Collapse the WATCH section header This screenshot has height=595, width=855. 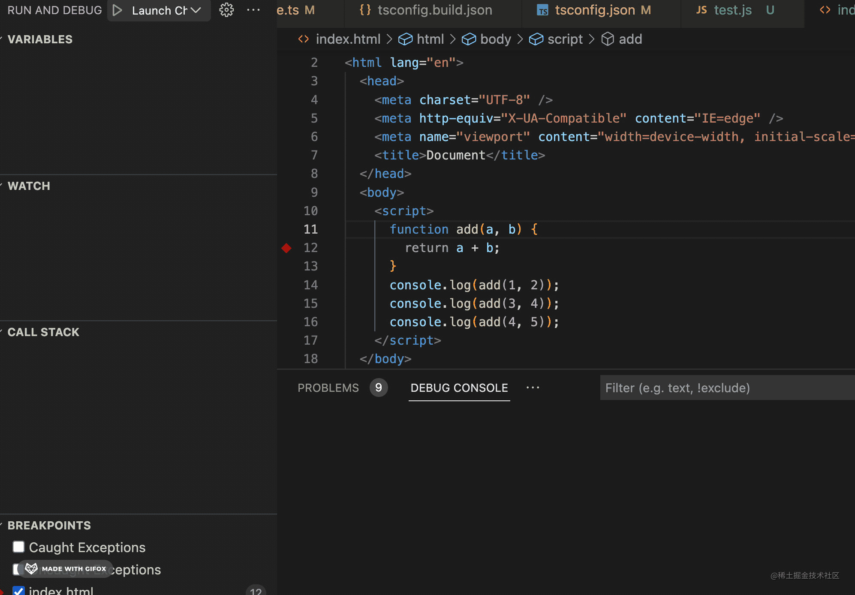coord(29,186)
